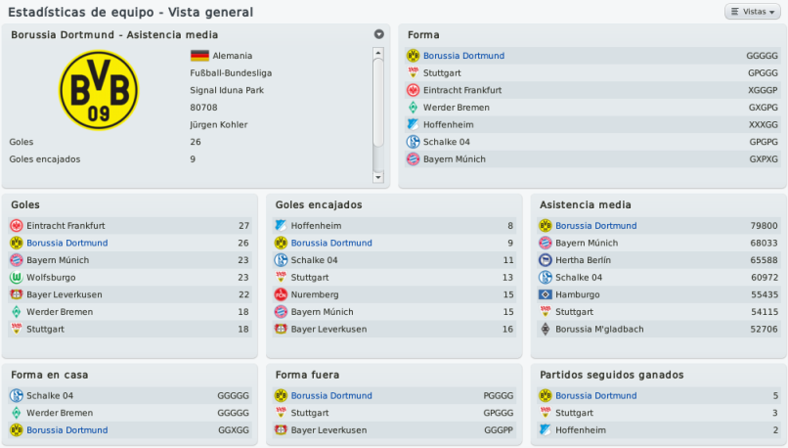The height and width of the screenshot is (448, 788).
Task: Click Borussia M'gladbach badge icon
Action: [x=546, y=330]
